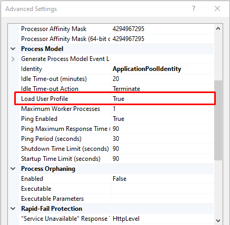
Task: Collapse the Process Orphaning section
Action: (13, 169)
